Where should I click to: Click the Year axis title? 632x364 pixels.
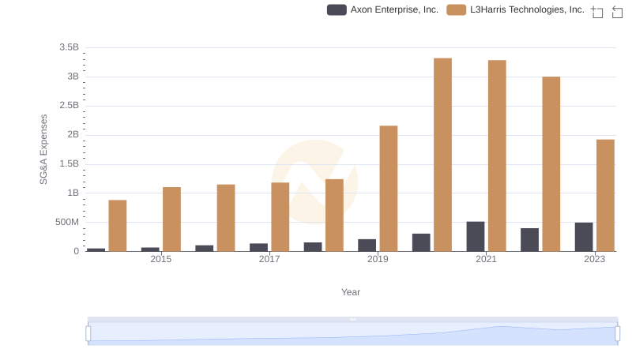(x=351, y=292)
